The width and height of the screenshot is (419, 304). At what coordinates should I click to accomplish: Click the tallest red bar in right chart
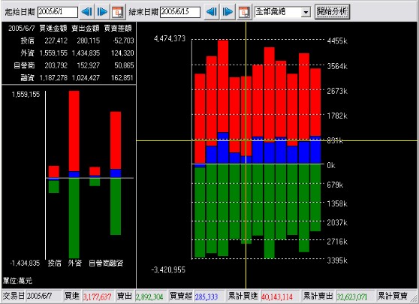(x=223, y=86)
